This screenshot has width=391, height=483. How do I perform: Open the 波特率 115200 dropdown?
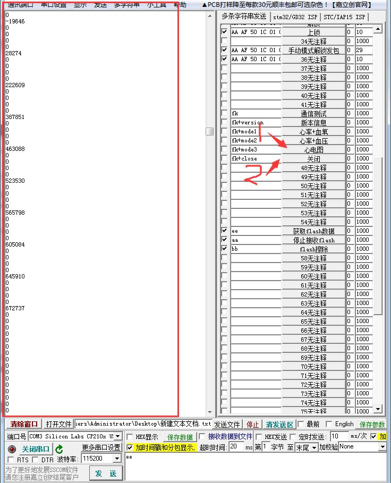(x=117, y=459)
